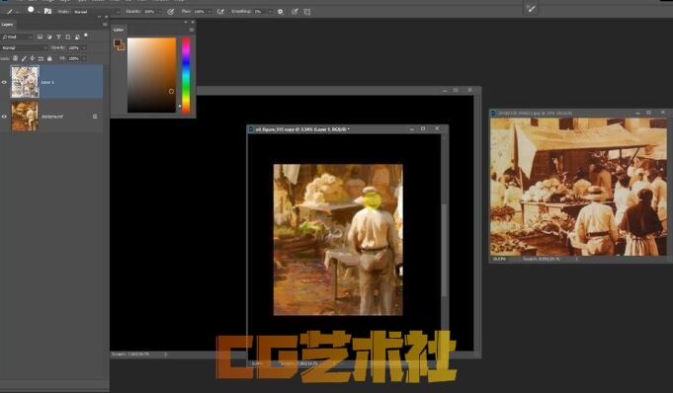Click the brush Opacity value field
The height and width of the screenshot is (393, 673).
point(150,12)
